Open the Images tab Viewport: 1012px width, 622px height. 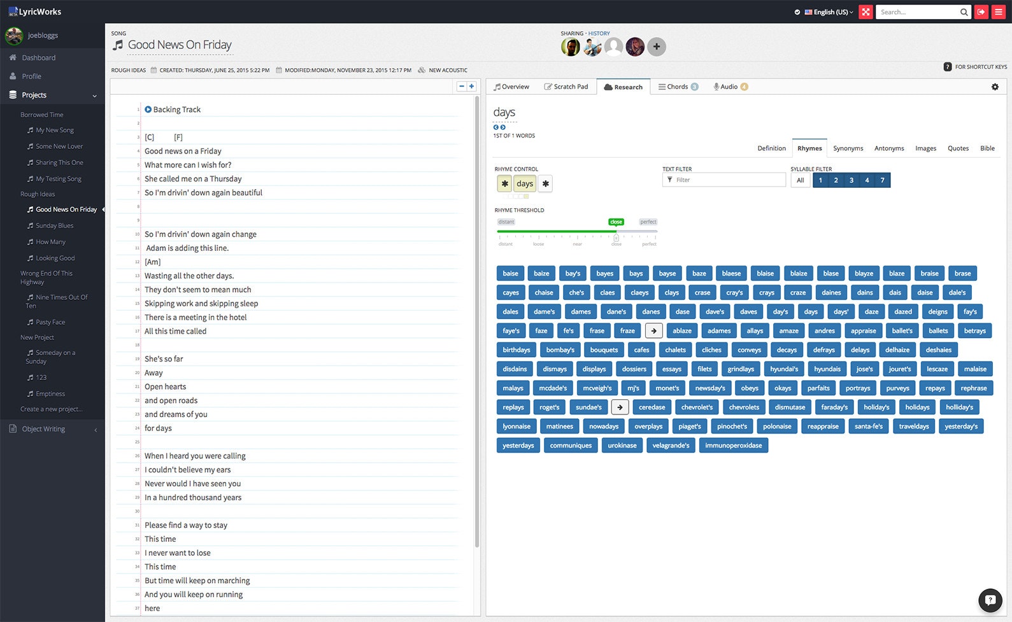coord(925,148)
